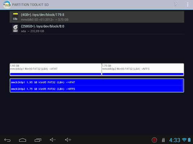Viewport: 193px width, 144px height.
Task: Choose device /sys/dev/block/8:0
Action: point(97,28)
